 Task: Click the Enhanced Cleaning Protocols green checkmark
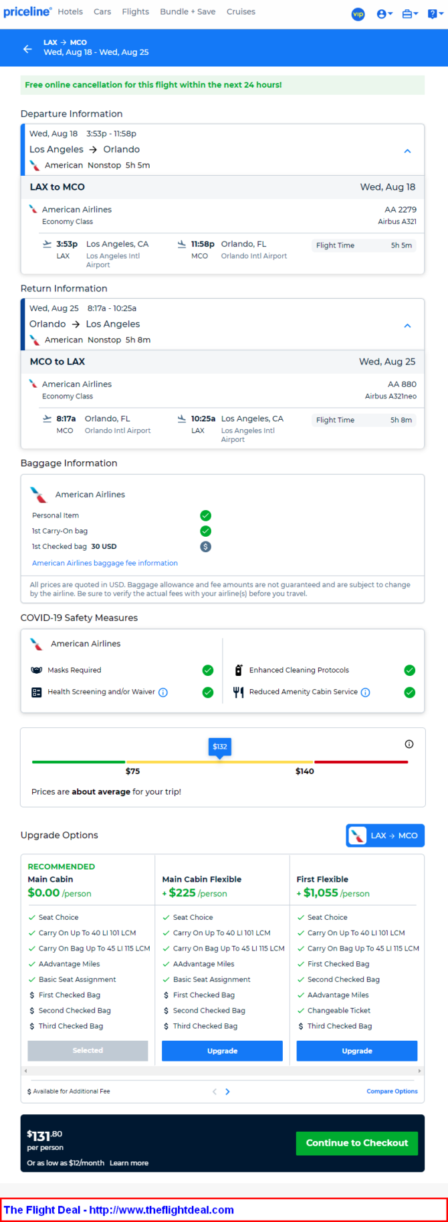410,670
